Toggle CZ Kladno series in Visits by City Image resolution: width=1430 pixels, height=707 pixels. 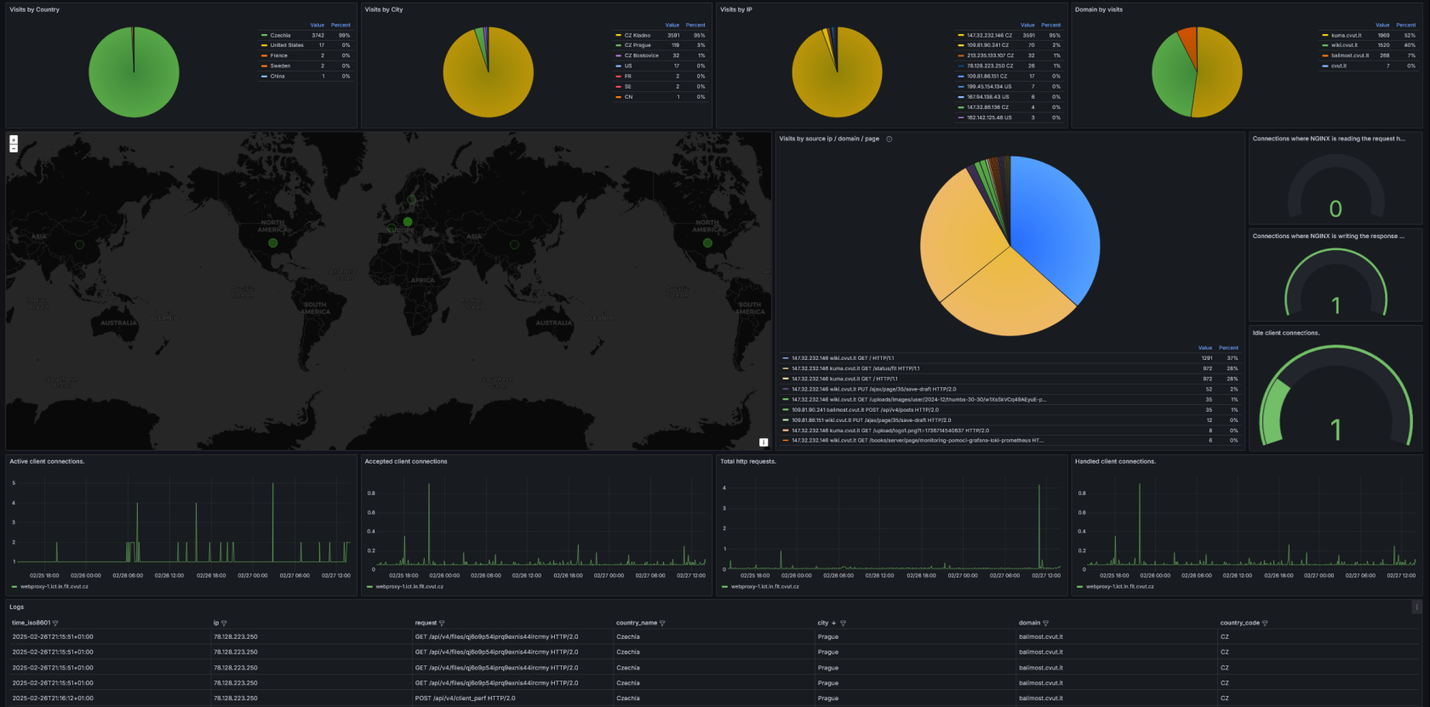click(637, 36)
